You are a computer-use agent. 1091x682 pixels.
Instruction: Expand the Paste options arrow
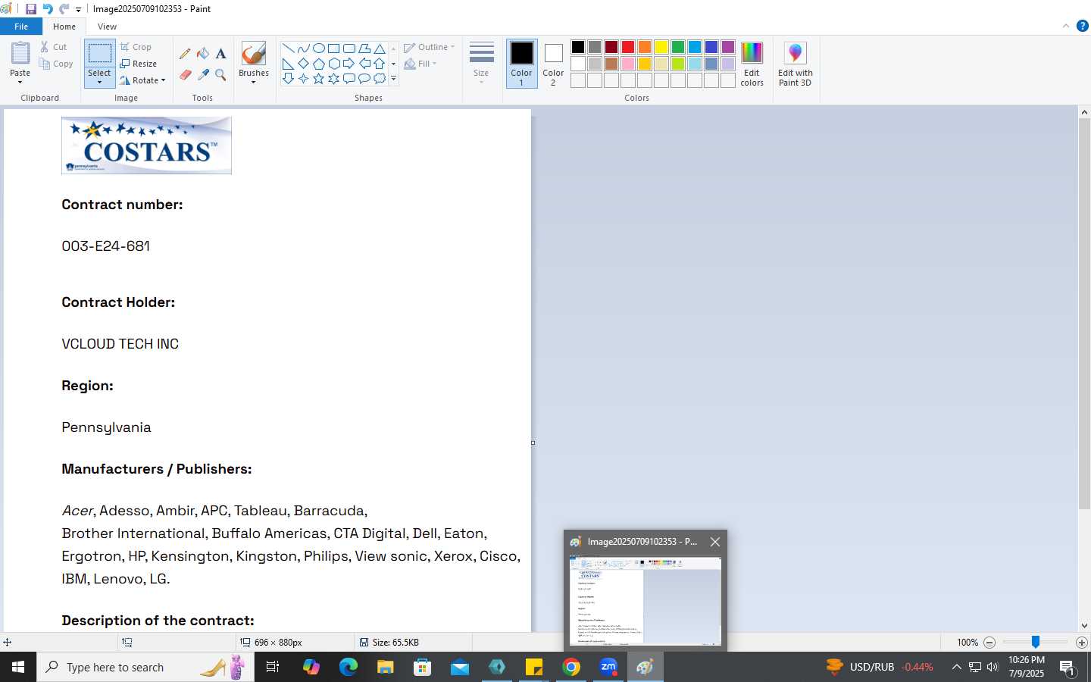click(20, 82)
